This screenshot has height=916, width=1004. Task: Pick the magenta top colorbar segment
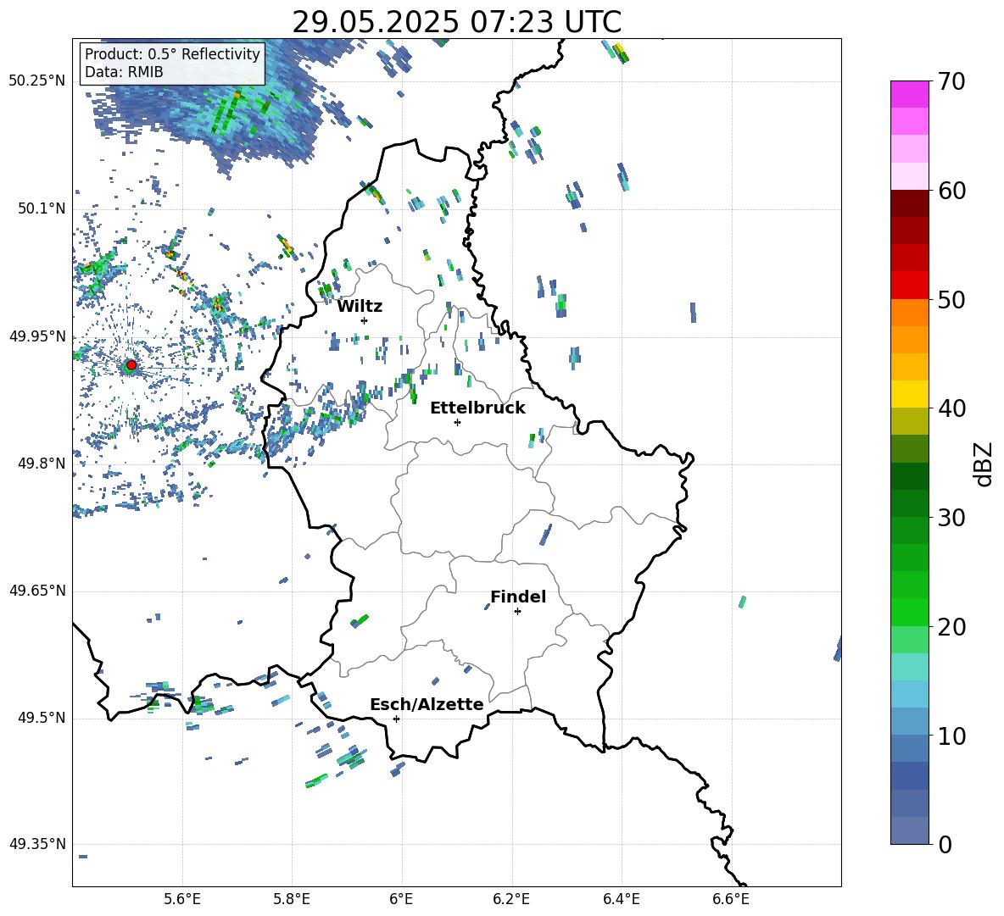click(x=910, y=95)
